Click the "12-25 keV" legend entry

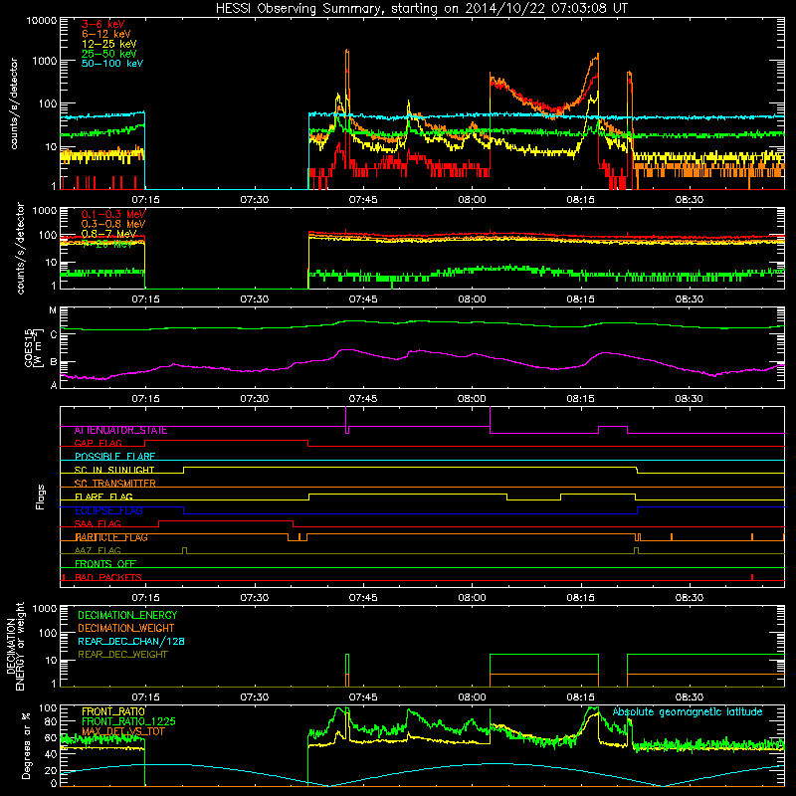[109, 44]
